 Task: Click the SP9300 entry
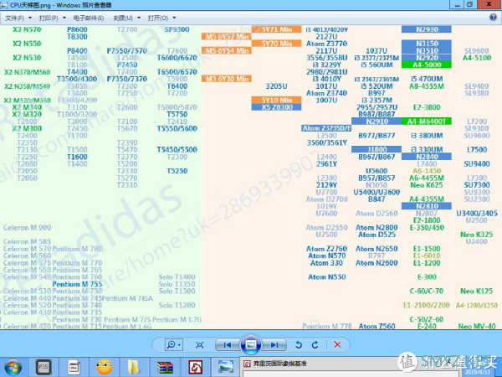click(177, 29)
